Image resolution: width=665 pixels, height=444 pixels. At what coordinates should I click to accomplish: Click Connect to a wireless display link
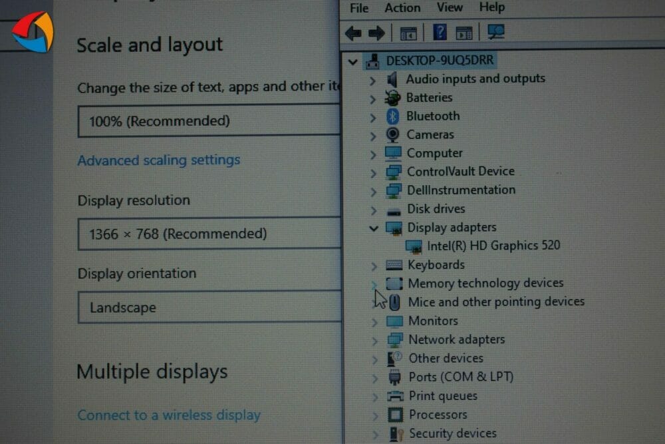coord(169,415)
